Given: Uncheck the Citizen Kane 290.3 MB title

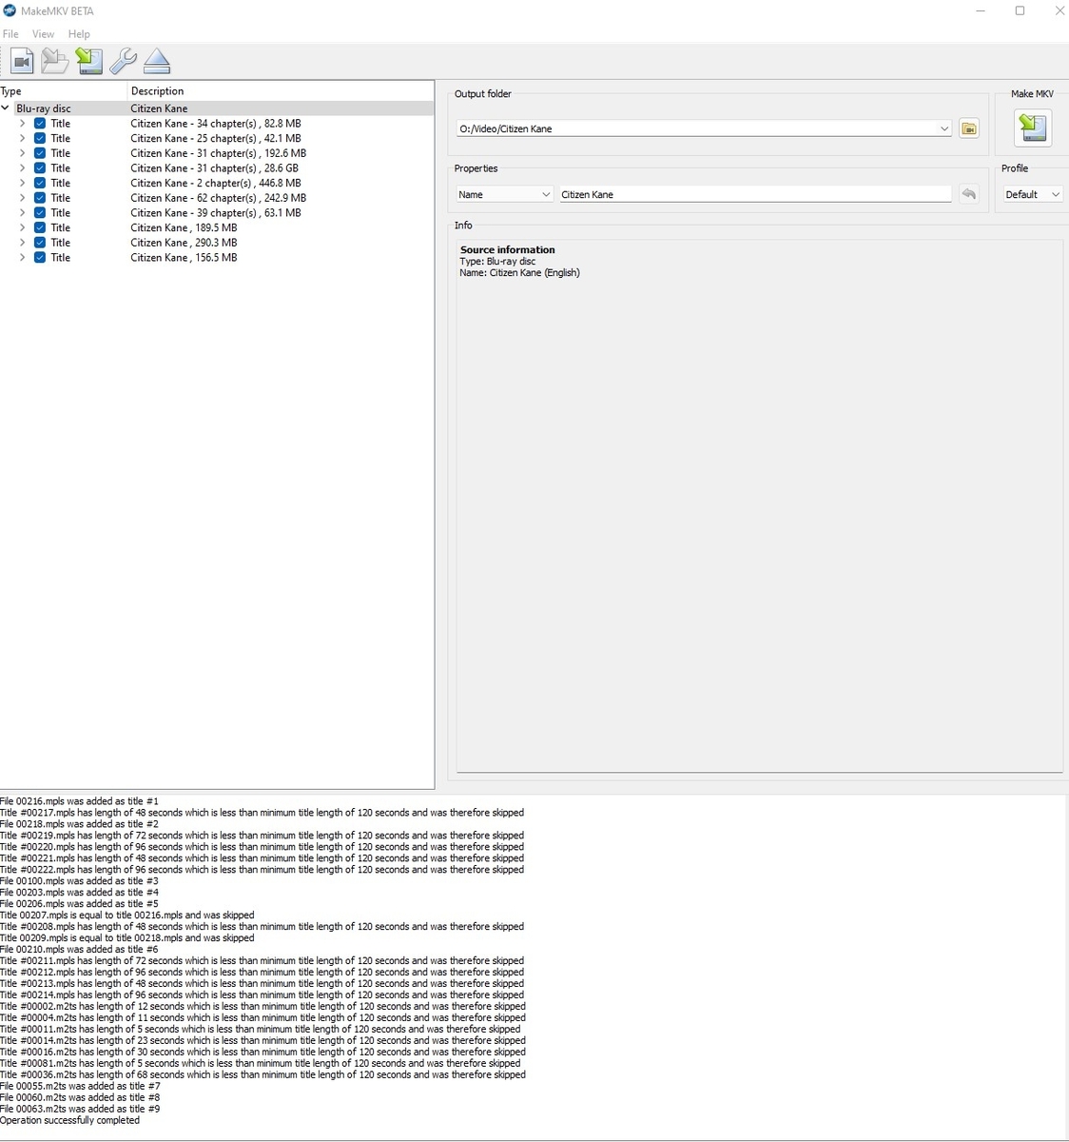Looking at the screenshot, I should pyautogui.click(x=40, y=243).
